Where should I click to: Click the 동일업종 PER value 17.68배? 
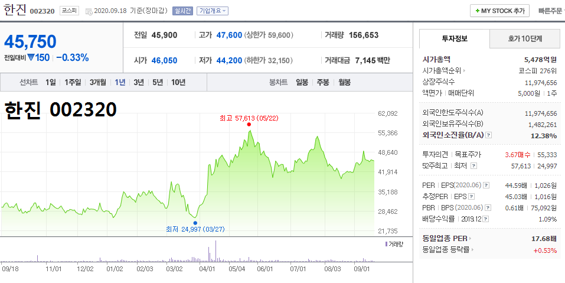pyautogui.click(x=544, y=239)
